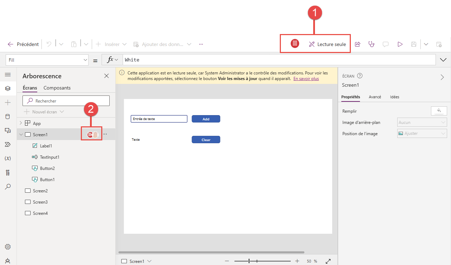Select Screen3 in the tree
This screenshot has width=451, height=265.
click(x=40, y=202)
